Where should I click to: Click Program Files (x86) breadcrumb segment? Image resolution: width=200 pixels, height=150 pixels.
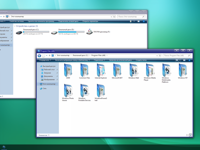pyautogui.click(x=98, y=55)
